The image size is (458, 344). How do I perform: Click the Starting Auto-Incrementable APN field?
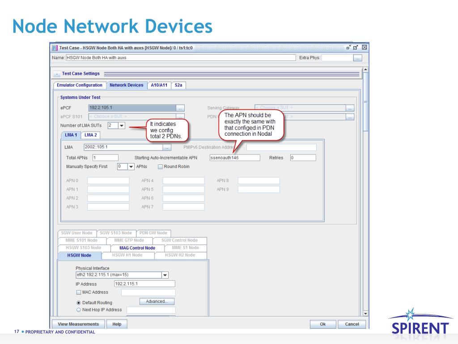235,158
